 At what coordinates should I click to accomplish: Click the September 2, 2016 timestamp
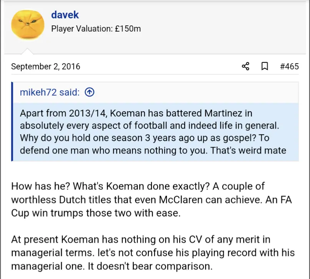(45, 66)
